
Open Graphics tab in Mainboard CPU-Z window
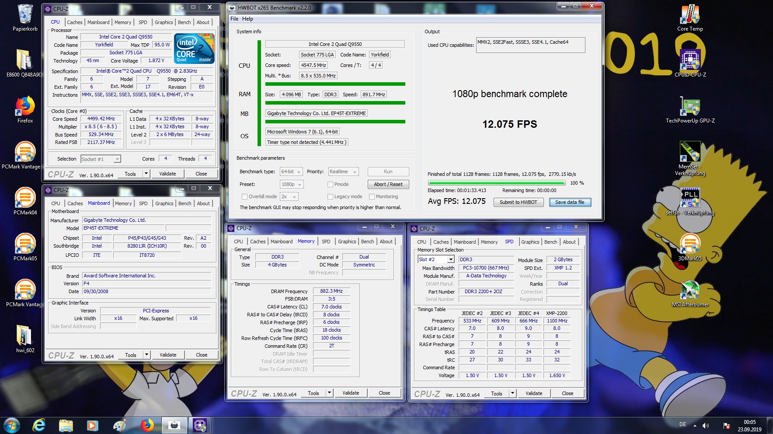tap(164, 203)
